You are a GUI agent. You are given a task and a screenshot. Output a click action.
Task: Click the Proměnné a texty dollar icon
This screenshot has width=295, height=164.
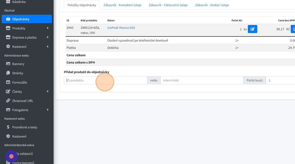point(8,127)
